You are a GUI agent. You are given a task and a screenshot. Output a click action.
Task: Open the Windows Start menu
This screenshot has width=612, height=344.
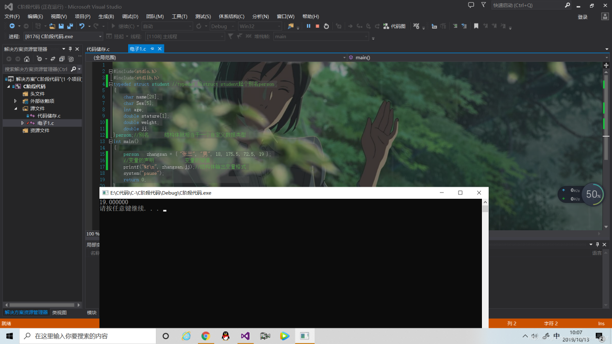(x=10, y=336)
